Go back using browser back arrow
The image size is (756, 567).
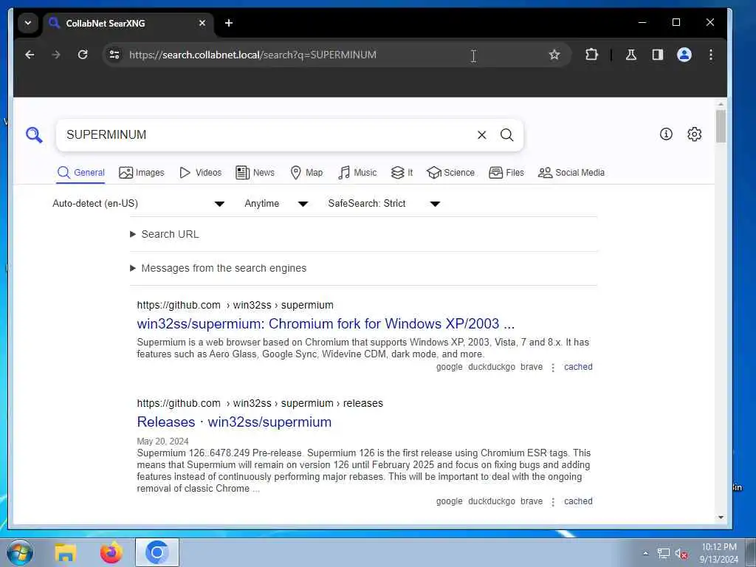click(30, 55)
